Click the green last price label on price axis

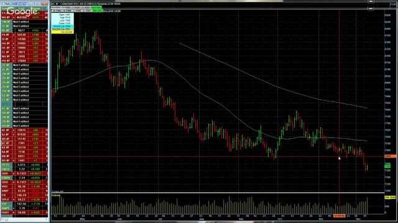pos(387,167)
